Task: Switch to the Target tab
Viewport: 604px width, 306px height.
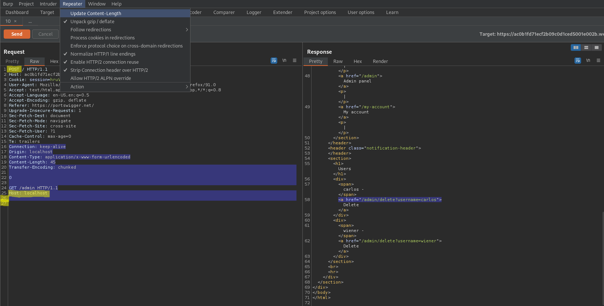Action: 47,12
